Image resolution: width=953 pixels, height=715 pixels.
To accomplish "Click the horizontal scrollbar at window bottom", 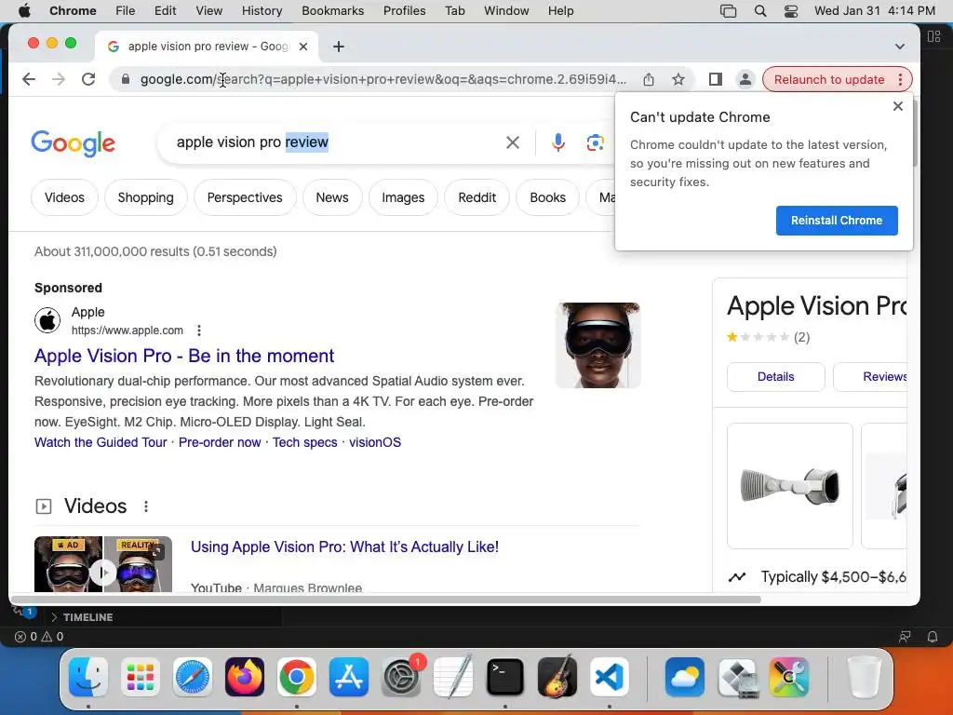I will [x=386, y=600].
